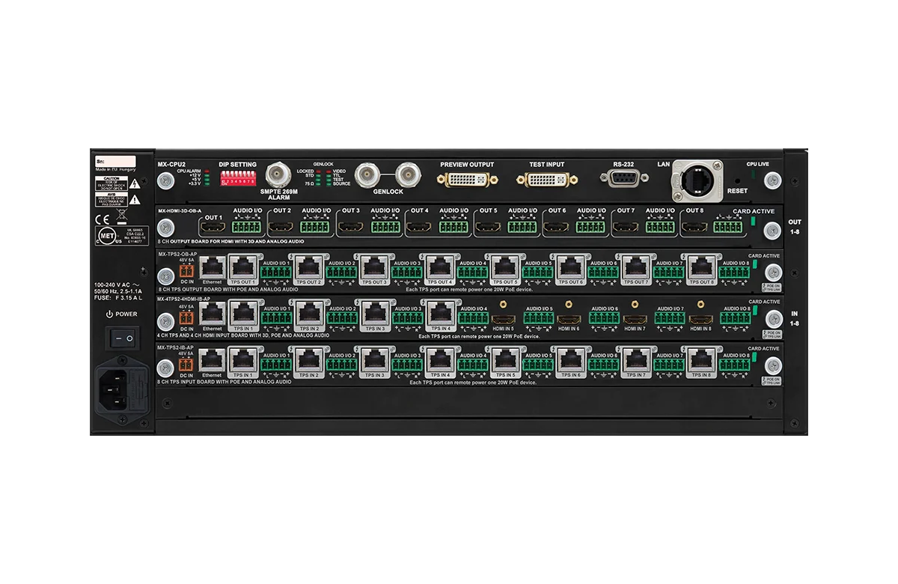Click the MX-CPU2 board label
The image size is (898, 584).
click(x=171, y=164)
